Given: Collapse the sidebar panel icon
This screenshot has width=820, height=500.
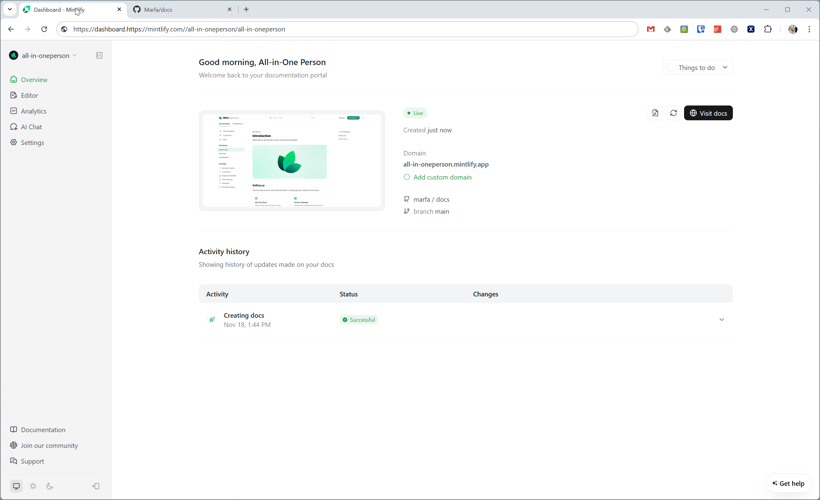Looking at the screenshot, I should click(x=99, y=56).
